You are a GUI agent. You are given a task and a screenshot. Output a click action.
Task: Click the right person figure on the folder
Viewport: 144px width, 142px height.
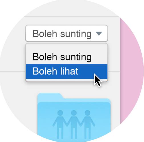tap(88, 124)
